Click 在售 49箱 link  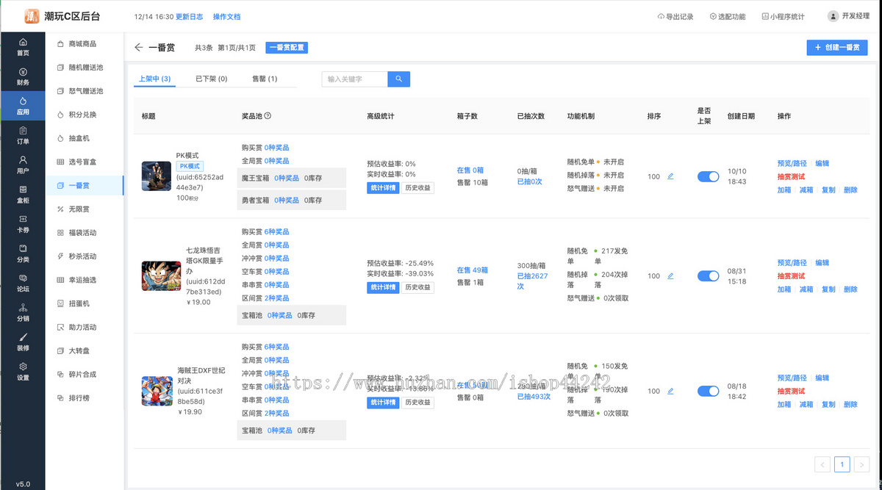tap(473, 270)
